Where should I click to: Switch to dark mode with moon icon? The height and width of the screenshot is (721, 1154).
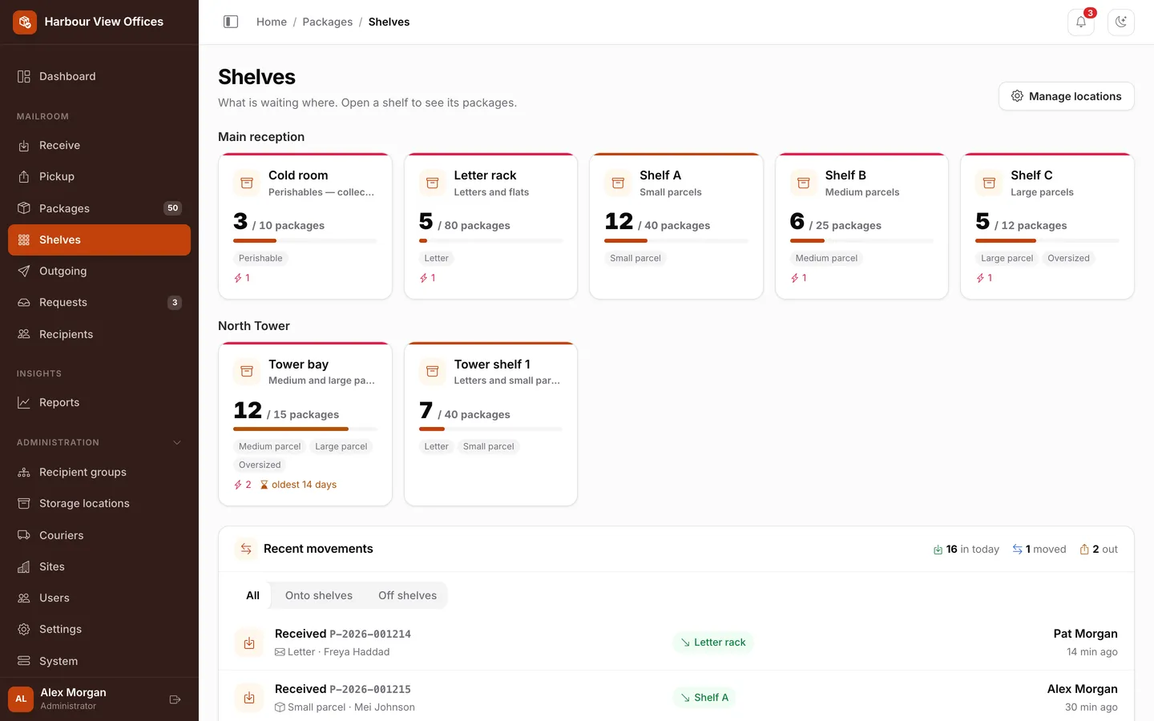coord(1121,22)
